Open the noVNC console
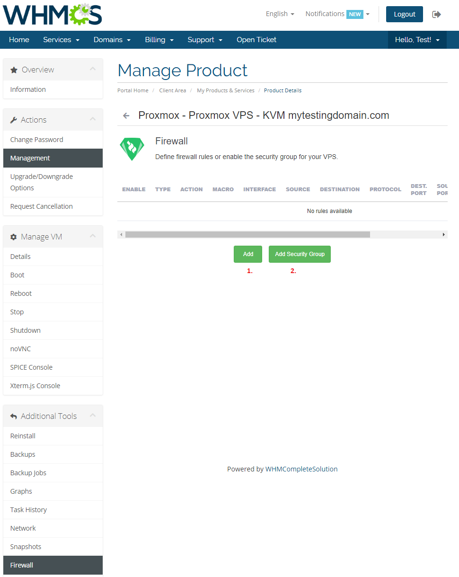This screenshot has height=577, width=459. (x=53, y=349)
